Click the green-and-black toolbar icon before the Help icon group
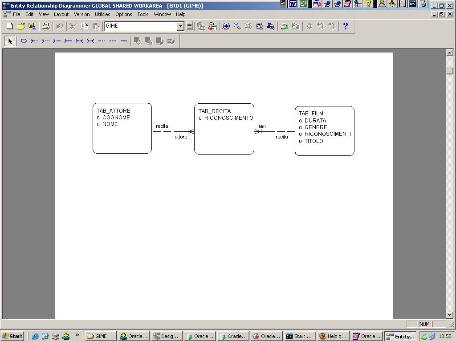The width and height of the screenshot is (456, 342). (x=285, y=26)
